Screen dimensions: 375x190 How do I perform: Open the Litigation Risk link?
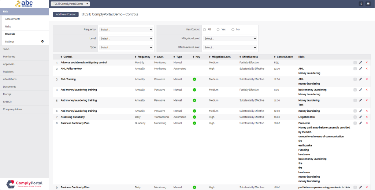point(307,117)
